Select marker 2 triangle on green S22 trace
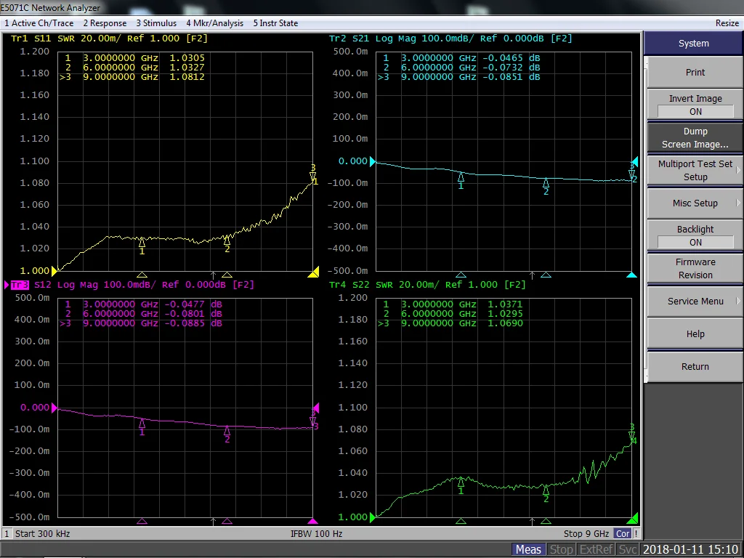Screen dimensions: 744x558 click(x=546, y=490)
